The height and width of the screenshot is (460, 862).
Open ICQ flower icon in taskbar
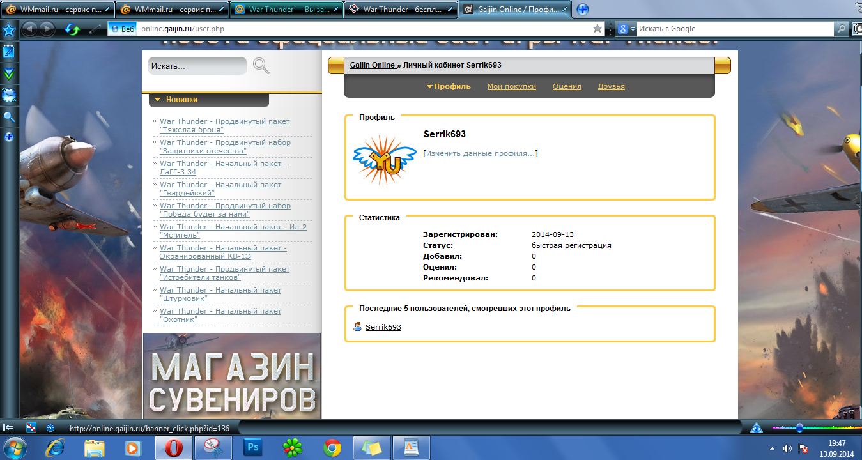[292, 448]
